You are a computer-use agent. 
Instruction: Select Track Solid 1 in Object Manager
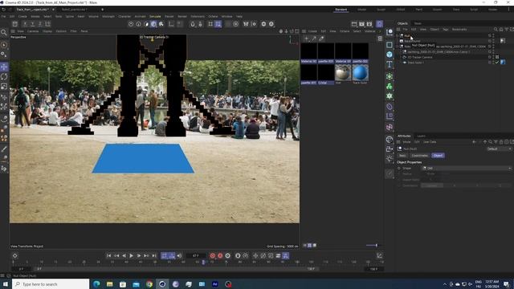(x=415, y=63)
